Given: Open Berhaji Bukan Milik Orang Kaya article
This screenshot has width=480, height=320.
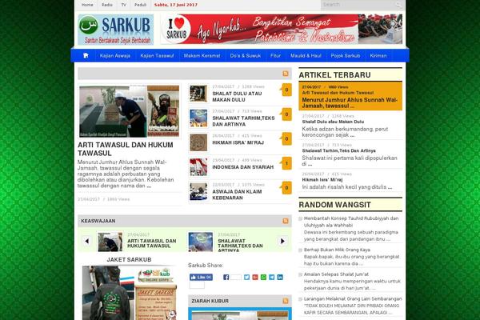Looking at the screenshot, I should [x=337, y=250].
